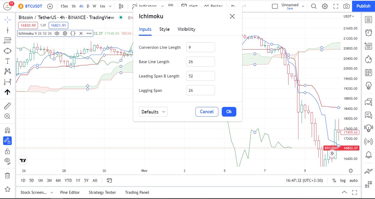Click the Publish button
375x199 pixels.
[x=363, y=6]
